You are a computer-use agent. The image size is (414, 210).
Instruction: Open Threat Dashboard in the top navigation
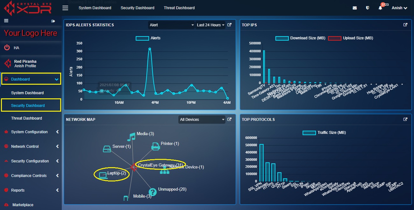point(179,8)
